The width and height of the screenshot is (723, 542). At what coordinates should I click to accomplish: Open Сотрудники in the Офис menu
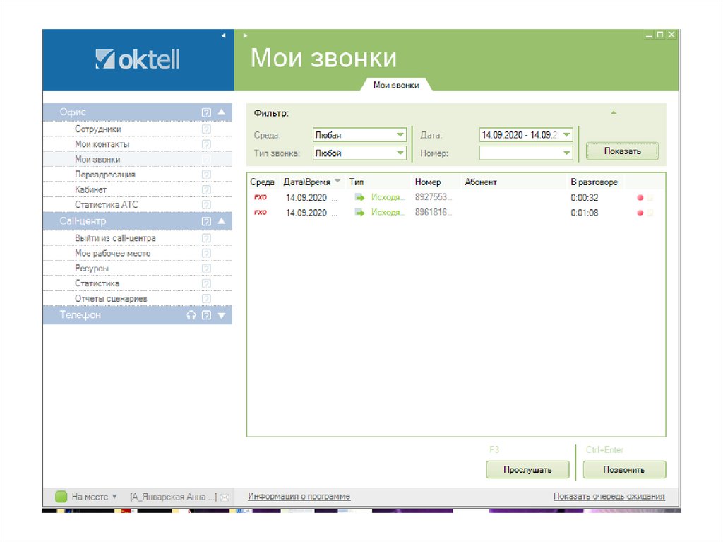point(97,129)
